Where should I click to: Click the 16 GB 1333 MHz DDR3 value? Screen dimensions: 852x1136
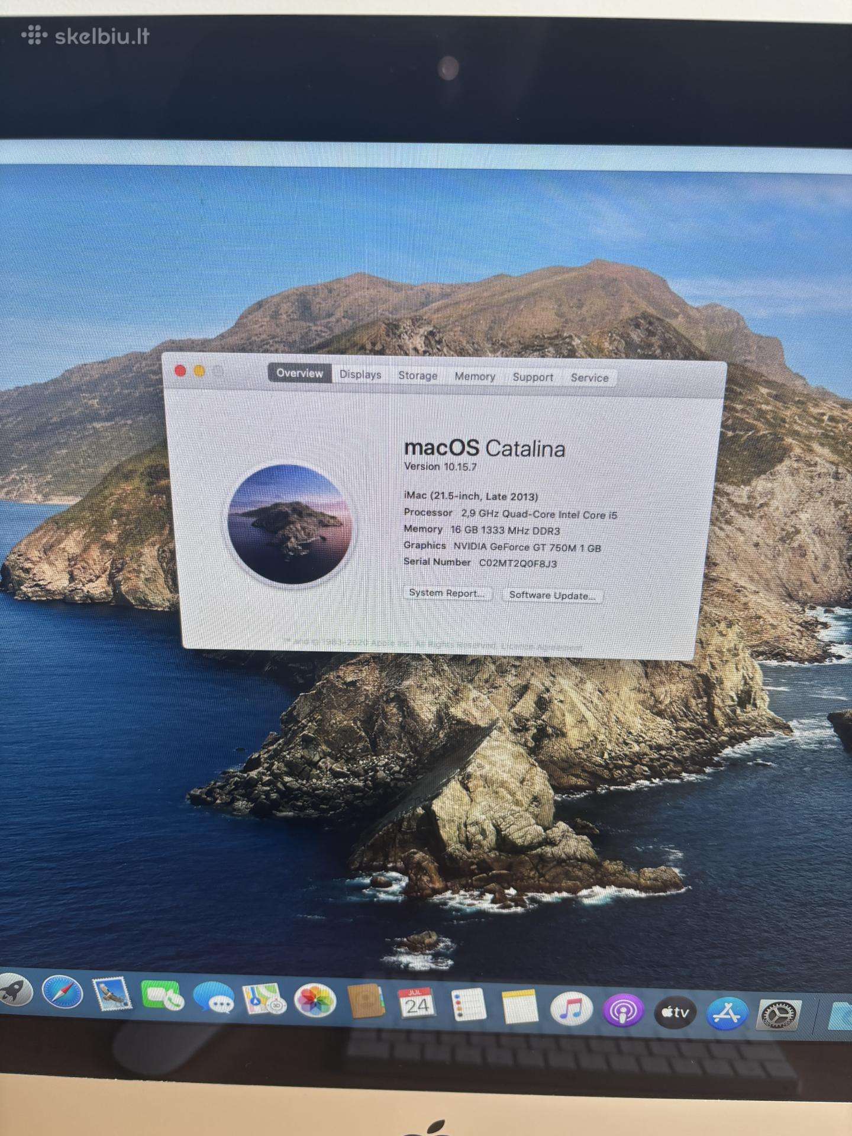coord(505,531)
